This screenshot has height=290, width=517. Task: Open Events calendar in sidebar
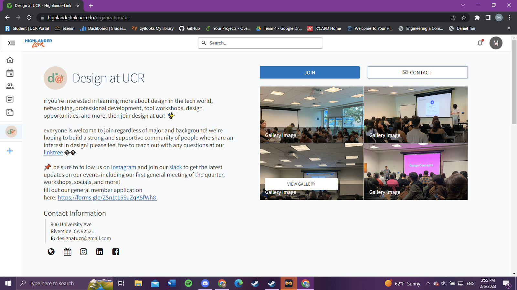[x=10, y=73]
